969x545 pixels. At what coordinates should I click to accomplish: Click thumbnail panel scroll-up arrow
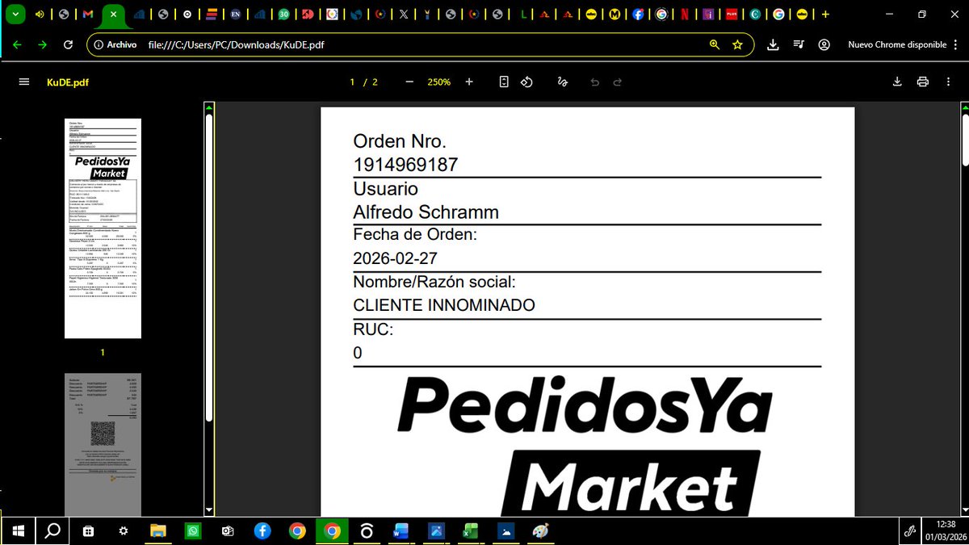(x=209, y=108)
